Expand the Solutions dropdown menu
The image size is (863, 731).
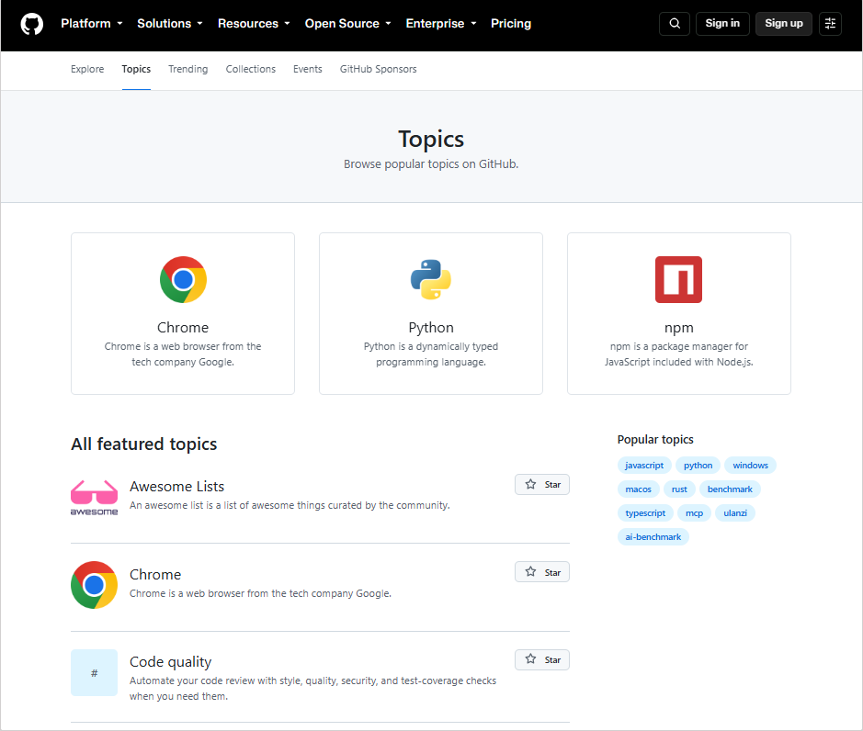click(169, 24)
